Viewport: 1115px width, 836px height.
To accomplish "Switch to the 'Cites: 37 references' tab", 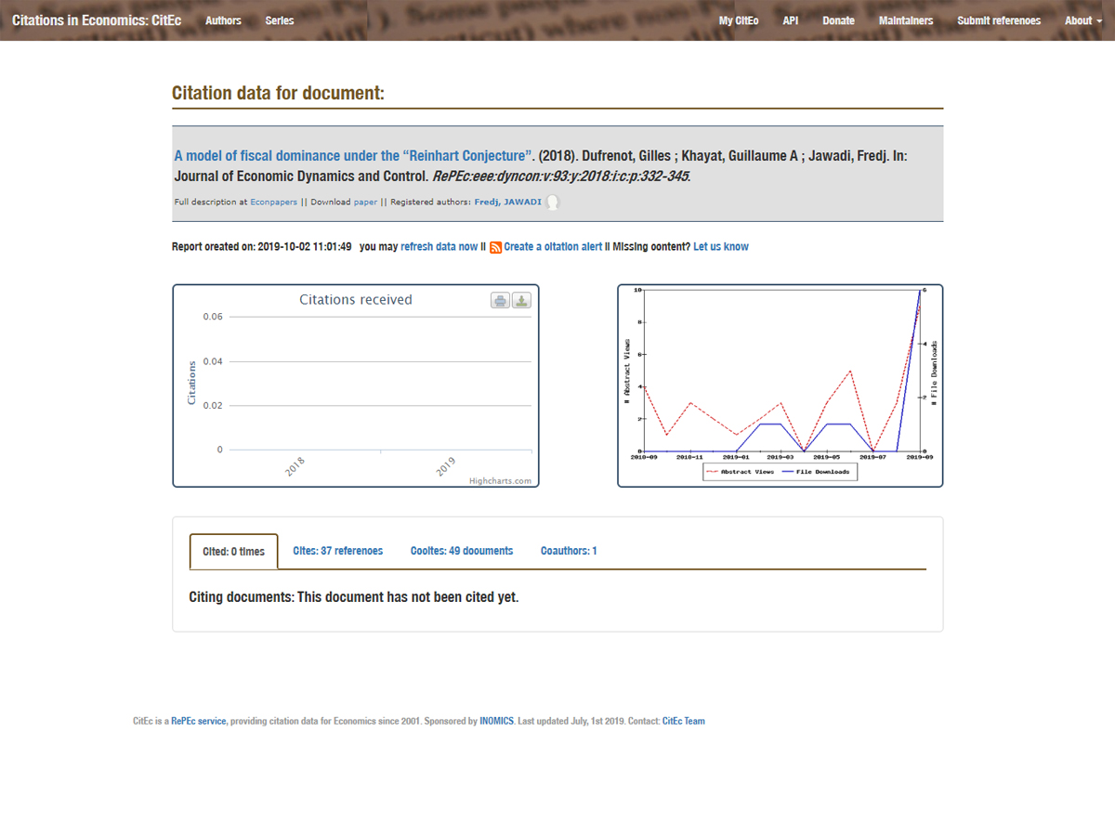I will [x=337, y=551].
